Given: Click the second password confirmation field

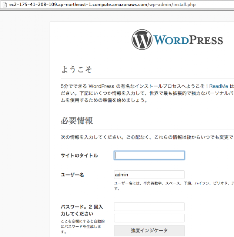Looking at the screenshot, I should click(x=149, y=218).
